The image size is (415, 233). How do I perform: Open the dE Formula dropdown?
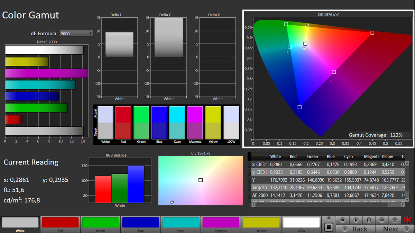coord(76,34)
